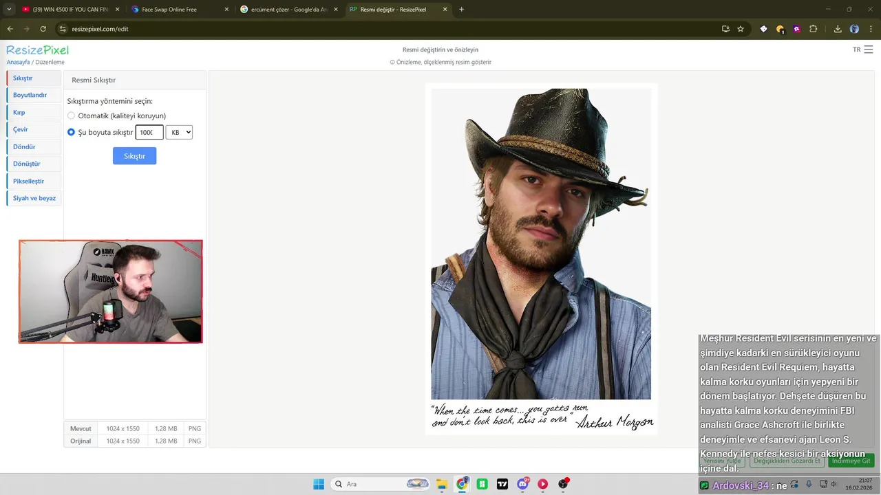Click the microphone tray icon

click(x=809, y=485)
